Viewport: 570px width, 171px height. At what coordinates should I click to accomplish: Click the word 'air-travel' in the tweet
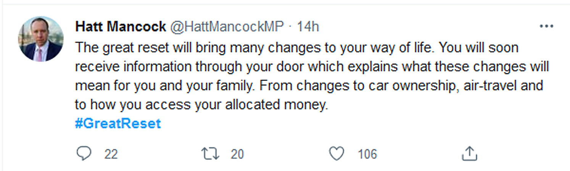tap(485, 85)
